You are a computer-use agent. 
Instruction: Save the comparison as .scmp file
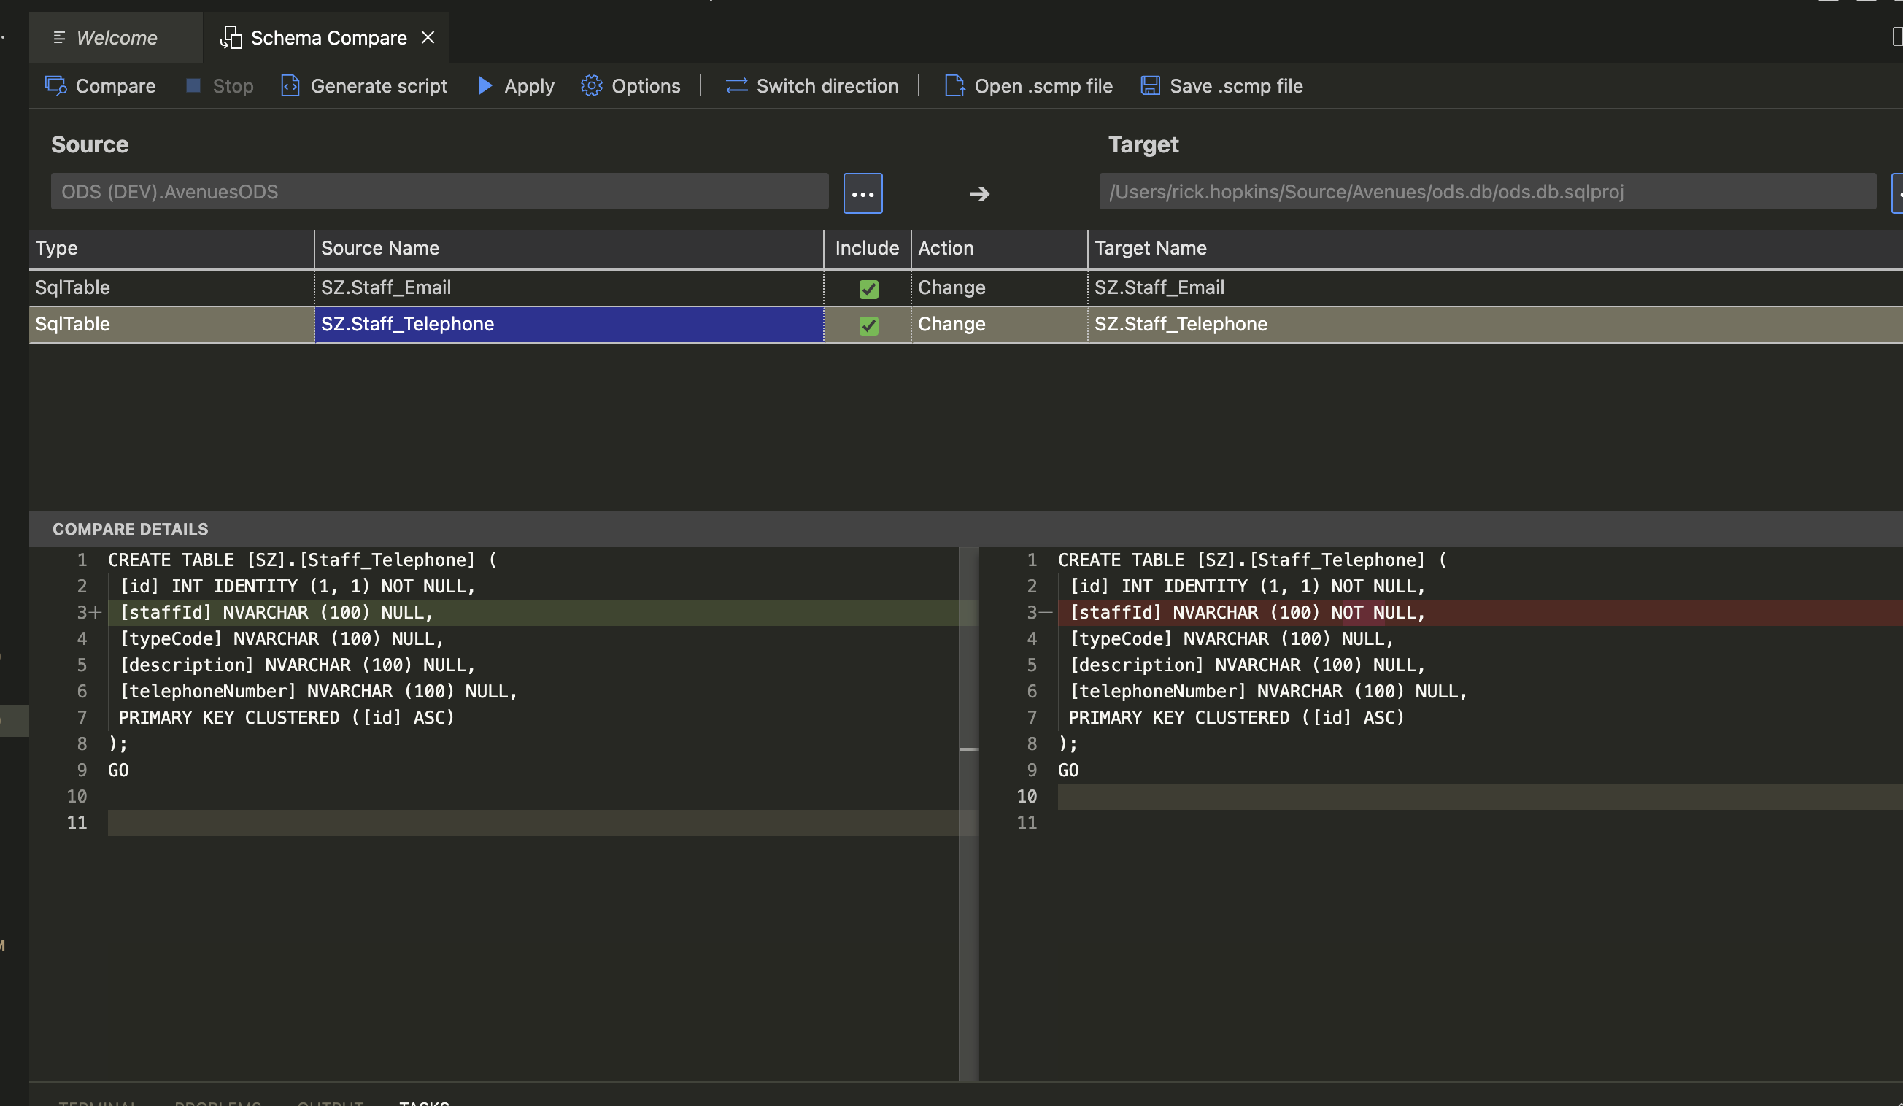(1221, 86)
